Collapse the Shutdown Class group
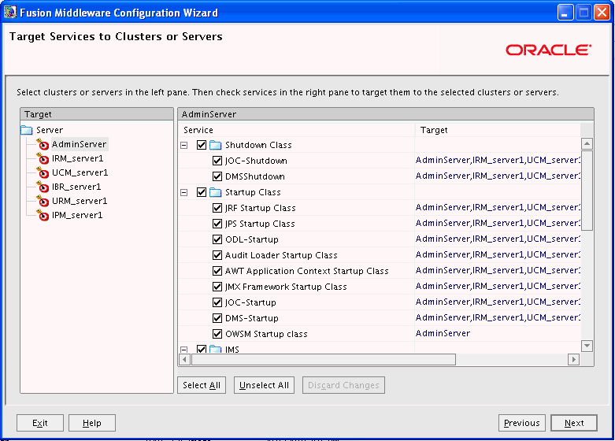 tap(184, 145)
